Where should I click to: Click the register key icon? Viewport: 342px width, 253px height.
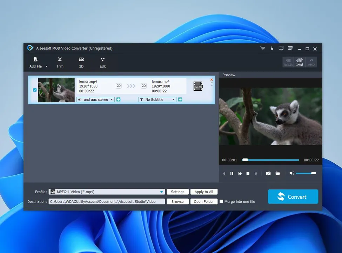pos(272,48)
